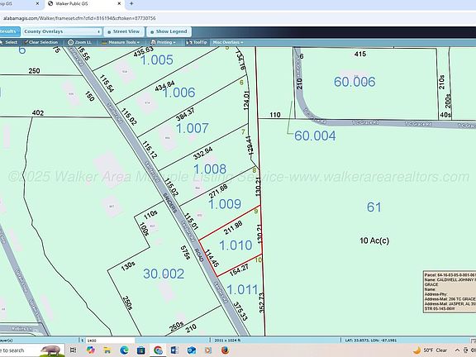Open Outlook from the taskbar
Image resolution: width=476 pixels, height=357 pixels.
[x=191, y=350]
